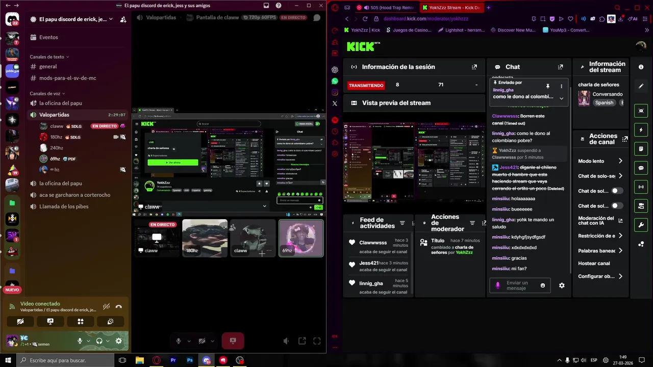Pop out the Discord stream window
The width and height of the screenshot is (653, 367).
pos(302,341)
